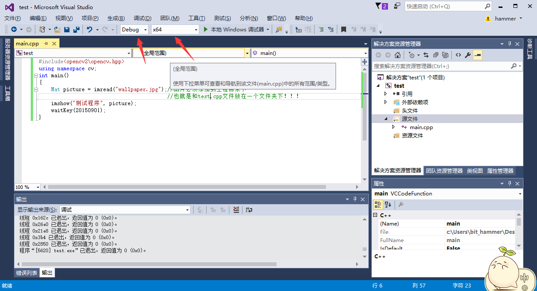
Task: Click the New Project toolbar icon
Action: [x=42, y=30]
